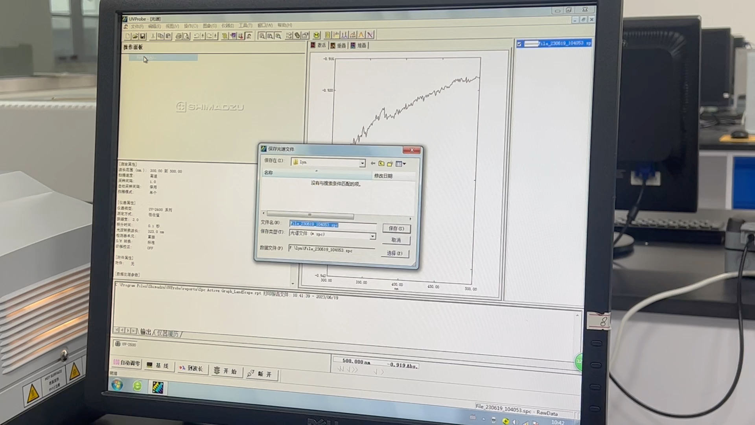Click the Open file icon in toolbar

pos(135,36)
